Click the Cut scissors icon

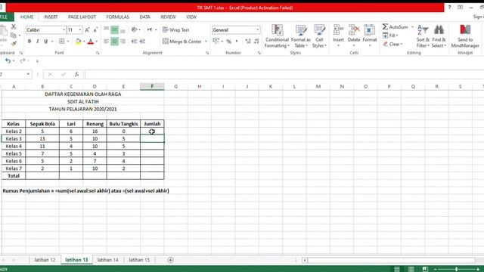coord(14,27)
